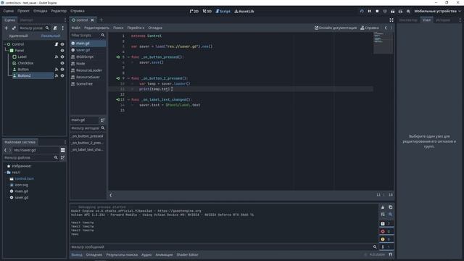Open the AssetLib workspace

pyautogui.click(x=244, y=12)
